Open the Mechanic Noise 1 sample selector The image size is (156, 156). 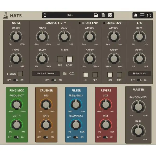click(x=46, y=74)
